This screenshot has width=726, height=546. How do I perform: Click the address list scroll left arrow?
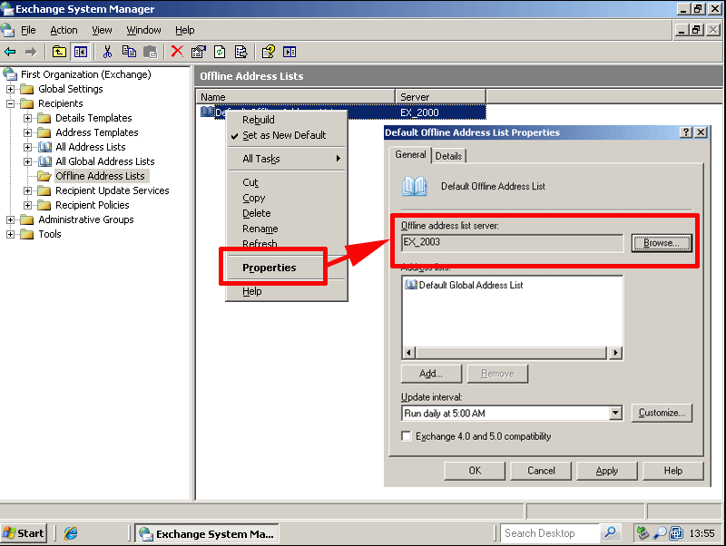pyautogui.click(x=408, y=353)
